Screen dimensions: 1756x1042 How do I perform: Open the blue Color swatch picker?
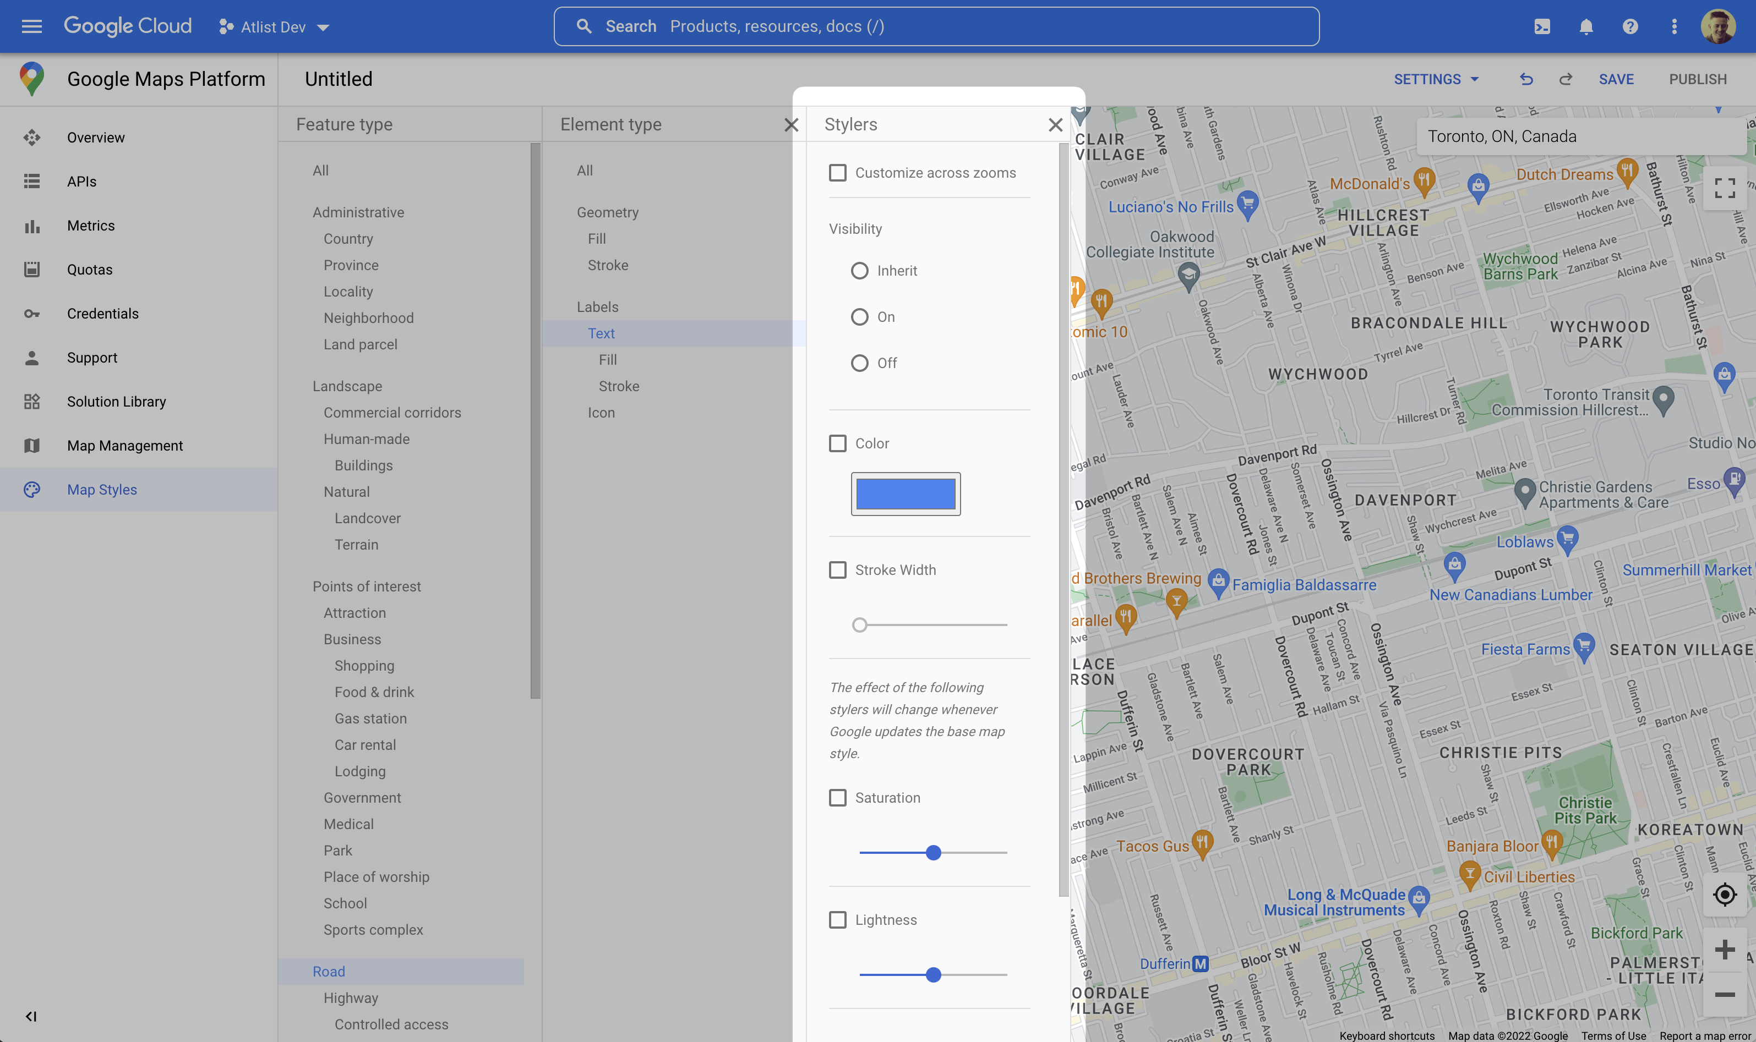tap(906, 493)
